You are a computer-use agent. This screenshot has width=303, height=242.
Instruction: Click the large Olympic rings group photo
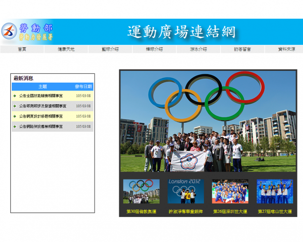[x=208, y=121]
